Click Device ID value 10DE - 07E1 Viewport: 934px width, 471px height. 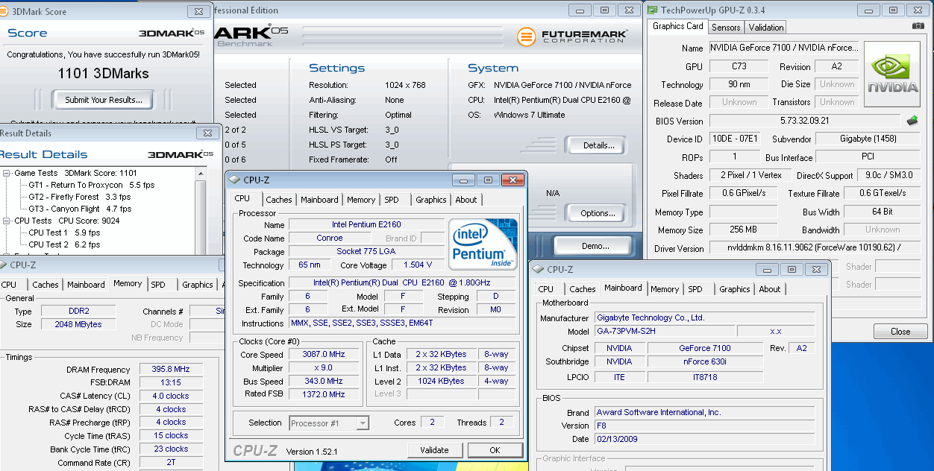point(735,139)
